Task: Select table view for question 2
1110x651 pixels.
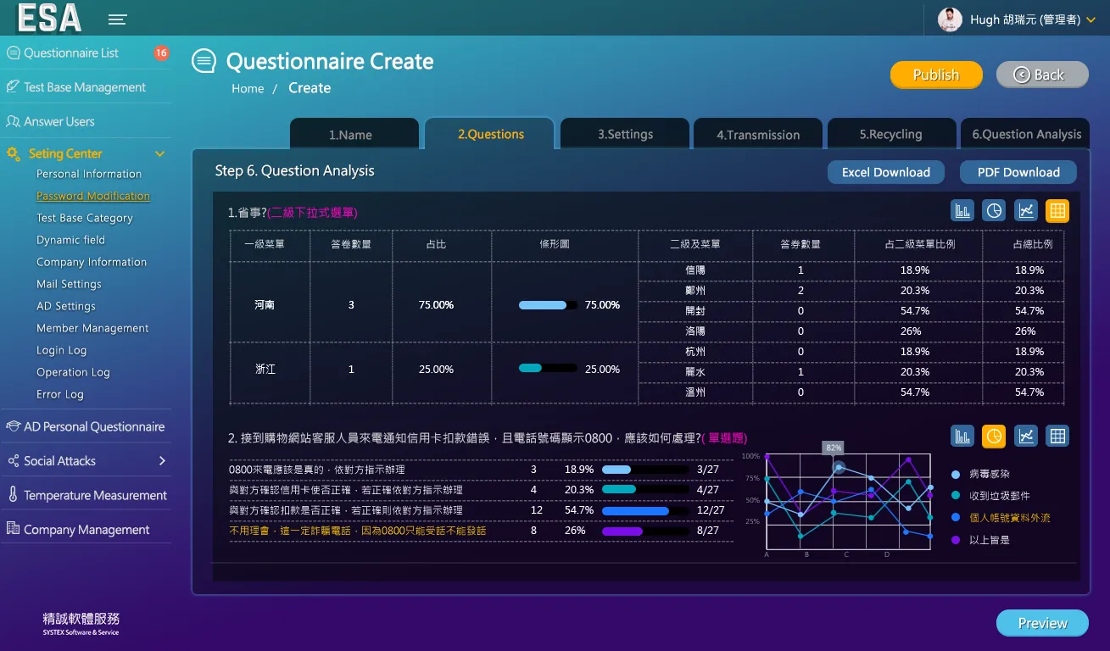Action: coord(1057,437)
